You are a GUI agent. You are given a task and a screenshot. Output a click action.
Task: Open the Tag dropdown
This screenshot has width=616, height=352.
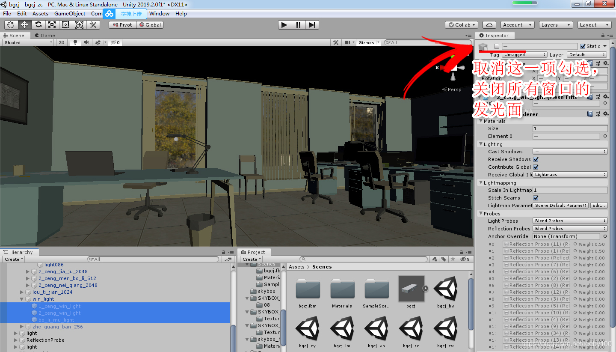tap(525, 55)
